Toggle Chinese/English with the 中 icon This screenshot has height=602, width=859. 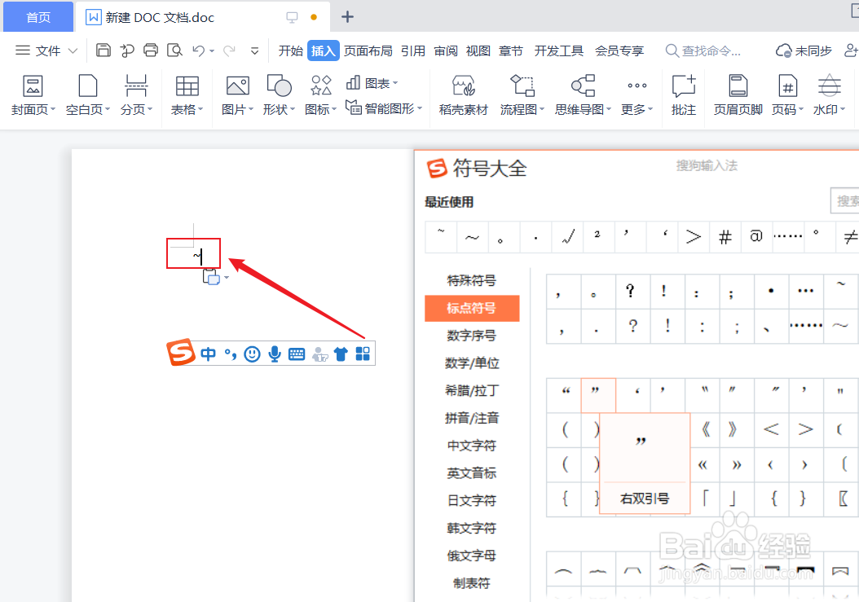[x=208, y=353]
